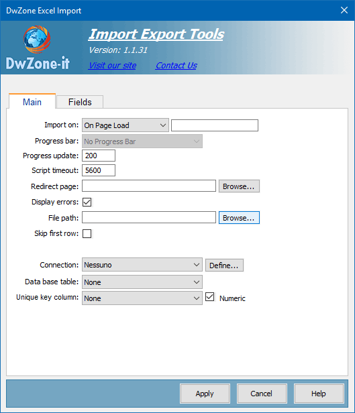The width and height of the screenshot is (355, 413).
Task: Browse for the File path
Action: (x=239, y=218)
